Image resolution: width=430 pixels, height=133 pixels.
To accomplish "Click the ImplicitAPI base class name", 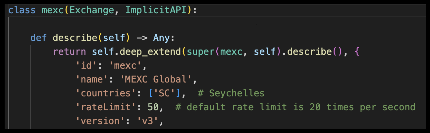I will (156, 10).
